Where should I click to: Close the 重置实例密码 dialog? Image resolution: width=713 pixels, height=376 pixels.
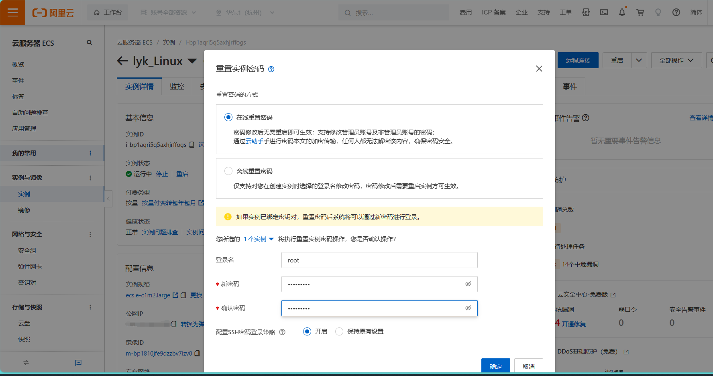click(x=539, y=69)
